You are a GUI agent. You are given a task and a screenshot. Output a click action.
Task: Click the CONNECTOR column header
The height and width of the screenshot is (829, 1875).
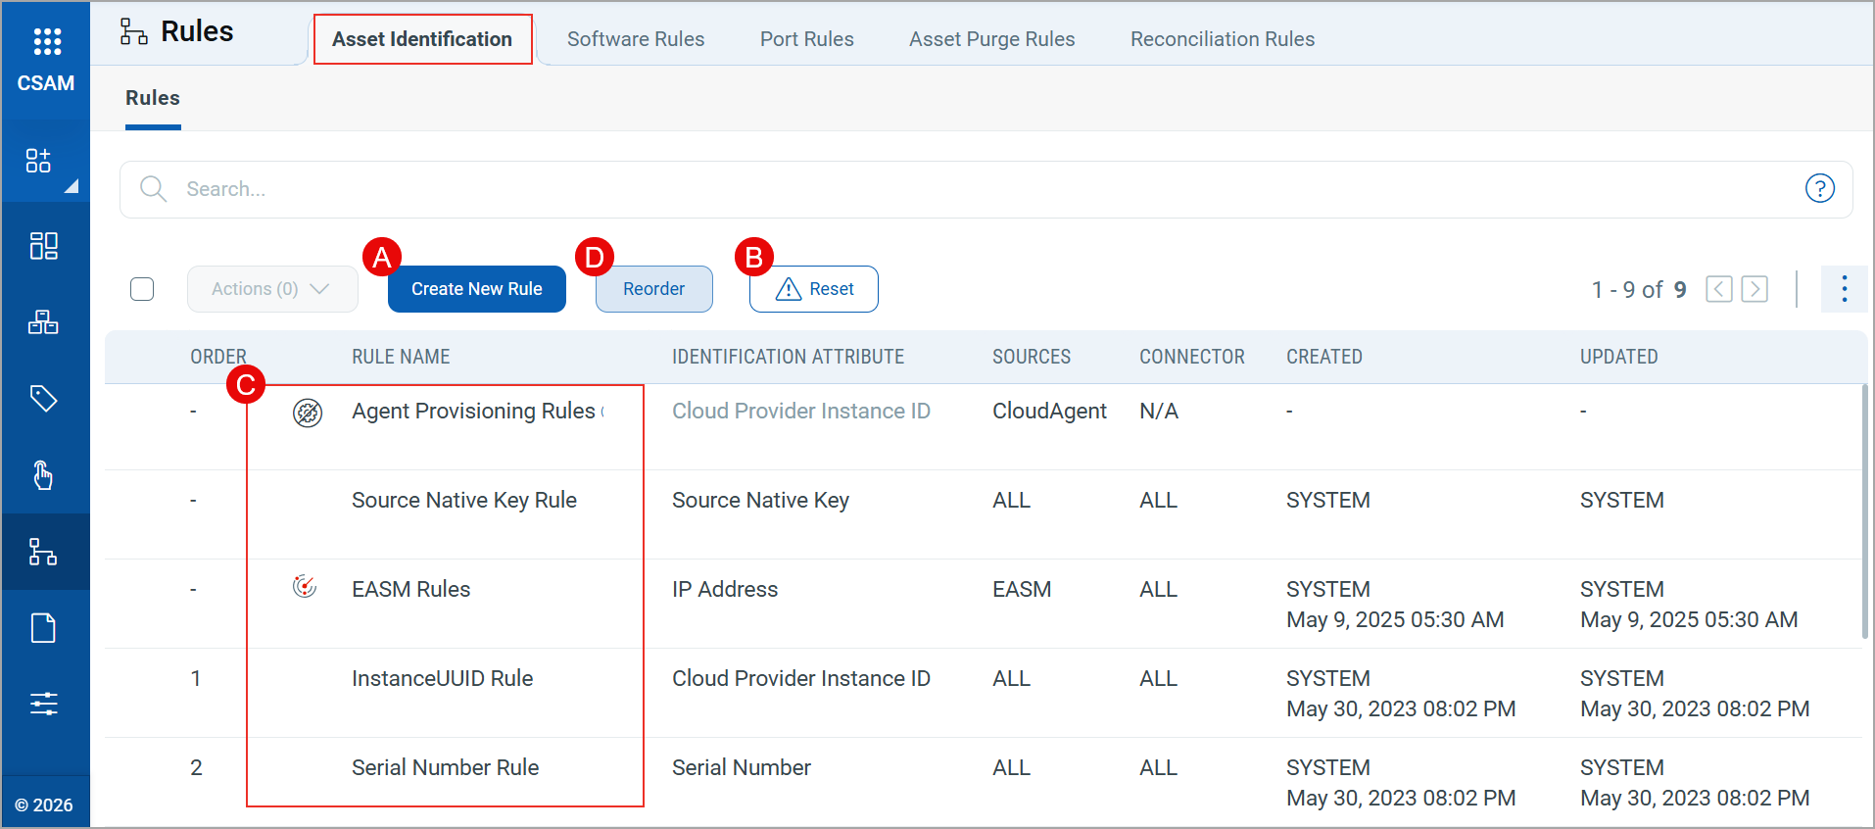pyautogui.click(x=1192, y=357)
